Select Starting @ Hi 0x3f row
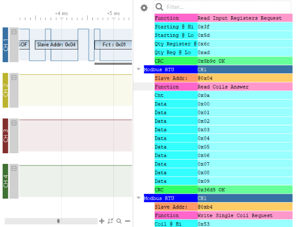The width and height of the screenshot is (296, 227). click(224, 27)
